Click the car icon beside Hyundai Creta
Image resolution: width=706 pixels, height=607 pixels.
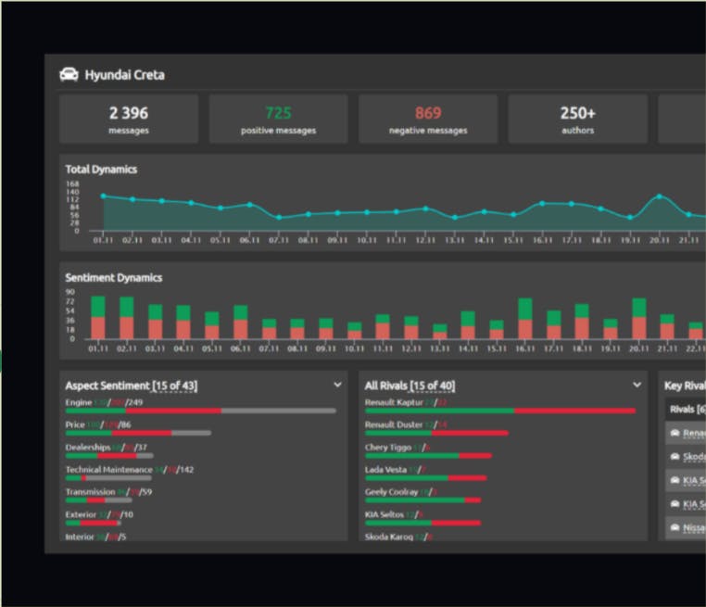point(69,75)
